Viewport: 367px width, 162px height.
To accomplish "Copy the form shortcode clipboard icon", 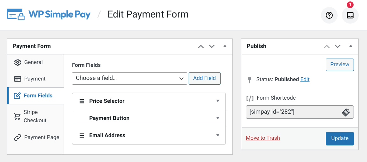I will pyautogui.click(x=346, y=112).
